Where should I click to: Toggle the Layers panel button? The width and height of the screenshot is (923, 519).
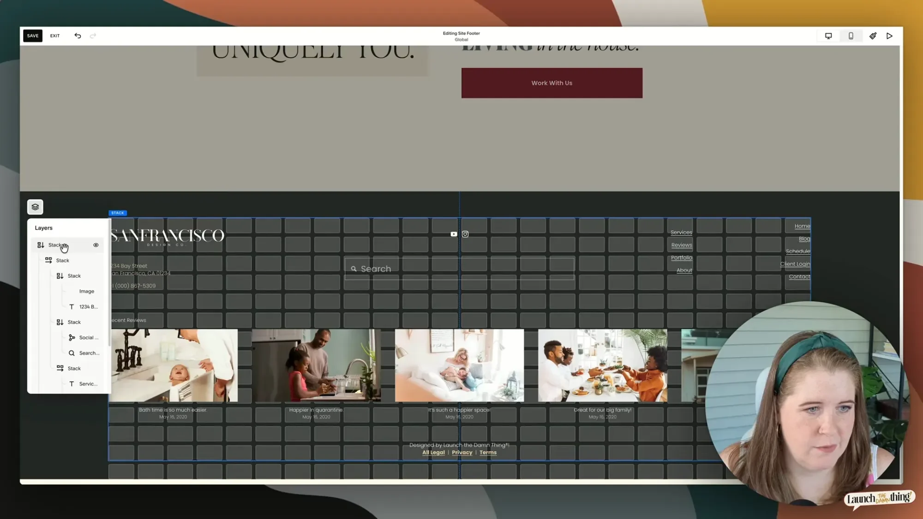pos(35,207)
